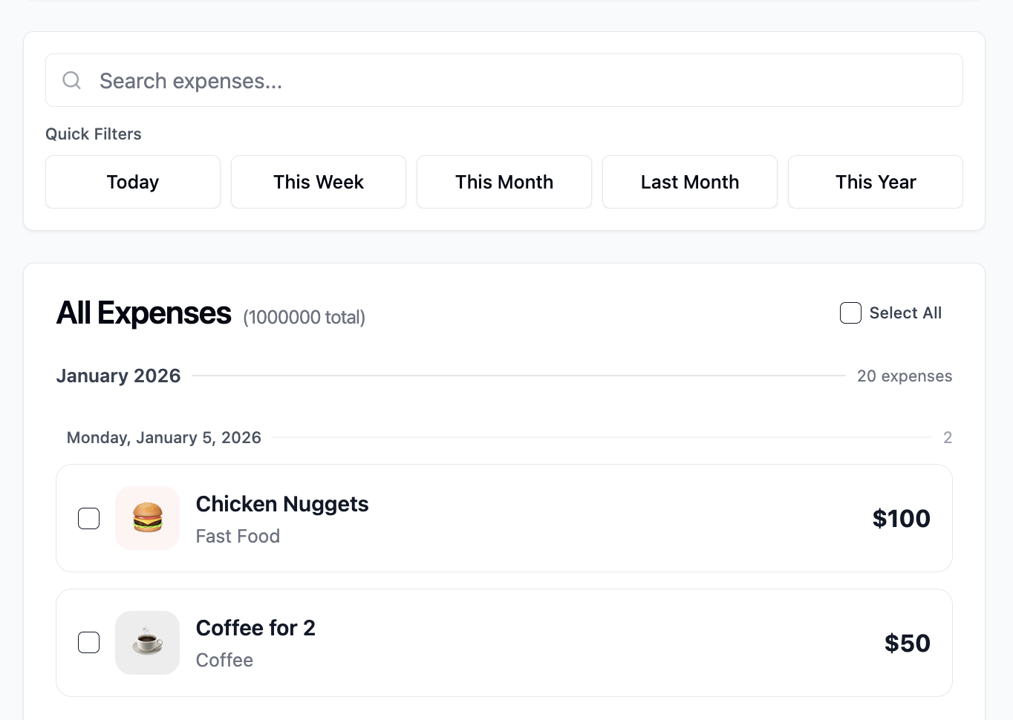
Task: Click the 20 expenses count label
Action: pyautogui.click(x=905, y=376)
